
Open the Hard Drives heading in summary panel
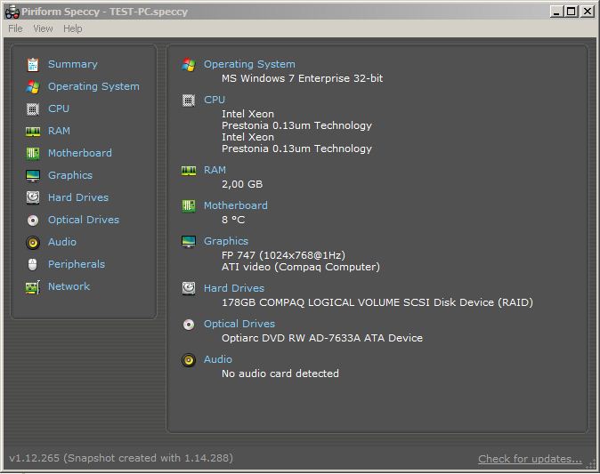coord(234,288)
